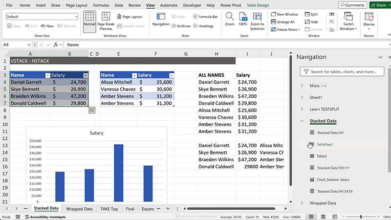Click the formula bar containing Name
Image resolution: width=391 pixels, height=220 pixels.
coord(227,44)
